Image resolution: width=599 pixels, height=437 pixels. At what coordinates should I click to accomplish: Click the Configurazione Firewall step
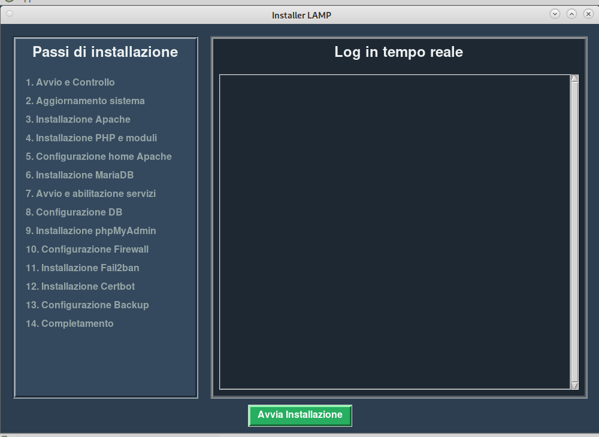click(87, 250)
